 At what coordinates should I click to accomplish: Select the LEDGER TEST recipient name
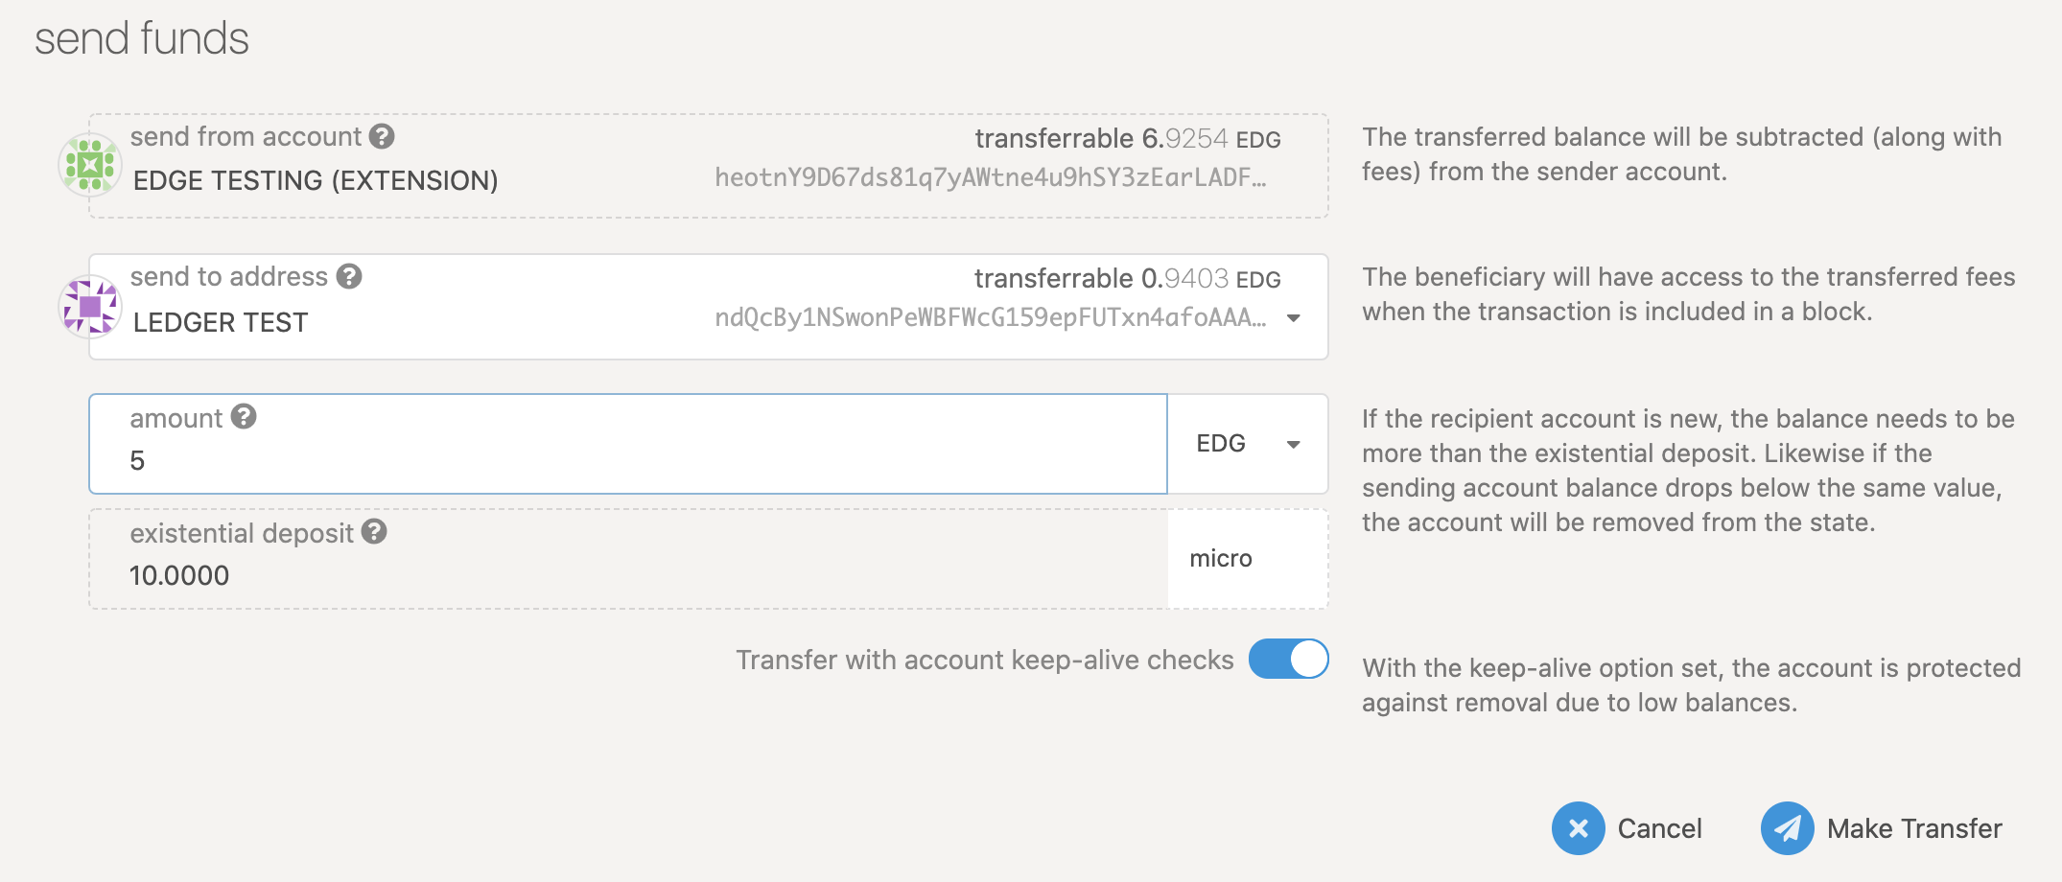point(221,322)
